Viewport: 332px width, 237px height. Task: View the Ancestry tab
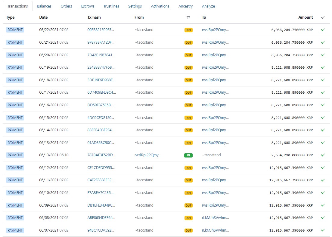[185, 6]
